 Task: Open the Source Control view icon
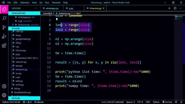point(4,27)
